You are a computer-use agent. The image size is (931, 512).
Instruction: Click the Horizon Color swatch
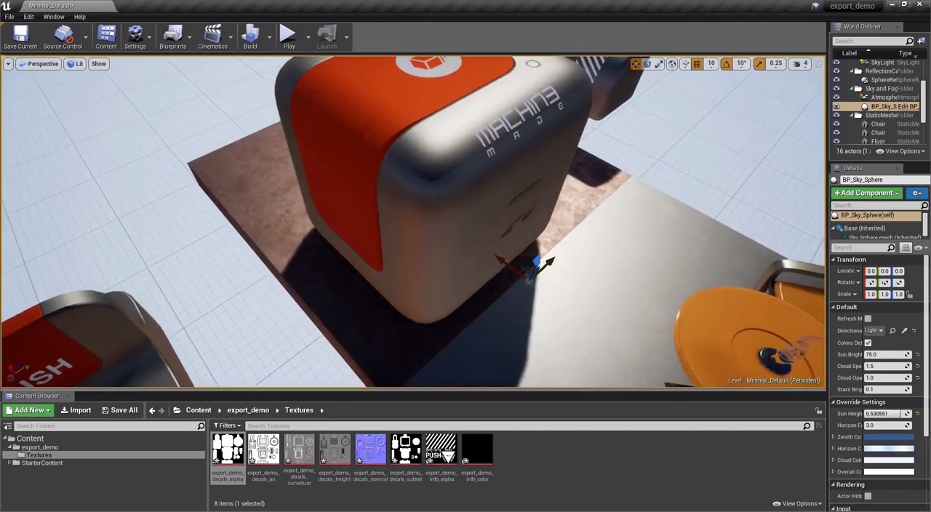pos(888,449)
